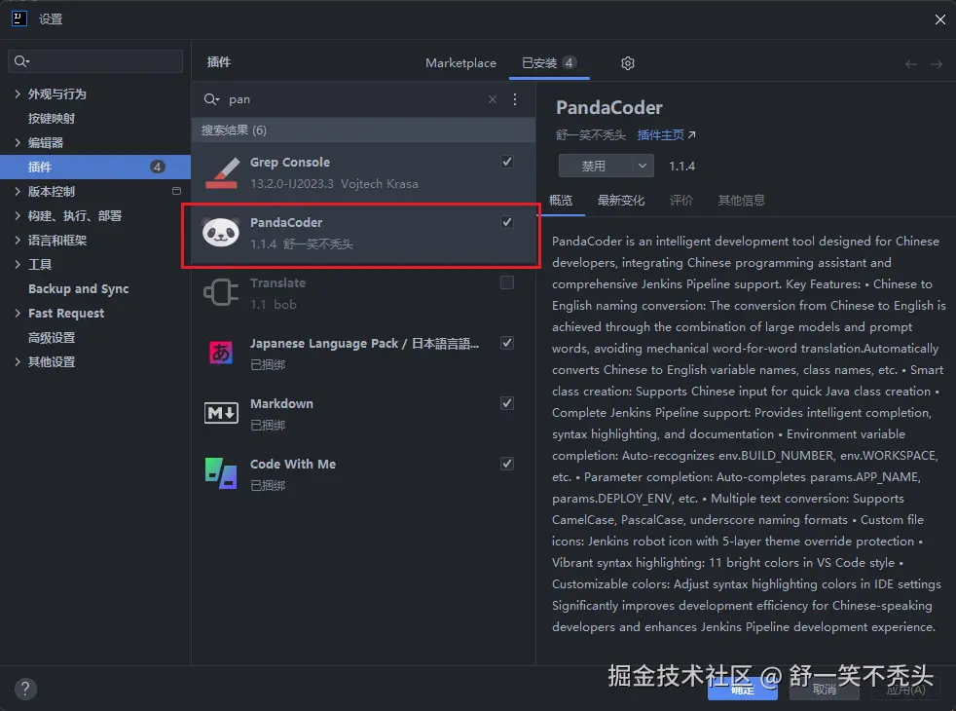Uncheck the PandaCoder plugin checkbox

(x=506, y=222)
